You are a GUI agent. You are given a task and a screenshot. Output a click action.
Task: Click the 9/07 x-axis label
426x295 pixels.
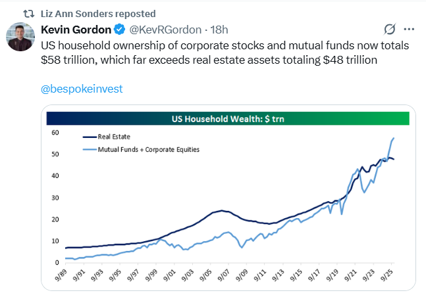click(223, 275)
